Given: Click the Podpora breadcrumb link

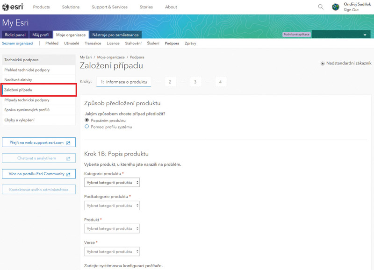Looking at the screenshot, I should tap(137, 57).
